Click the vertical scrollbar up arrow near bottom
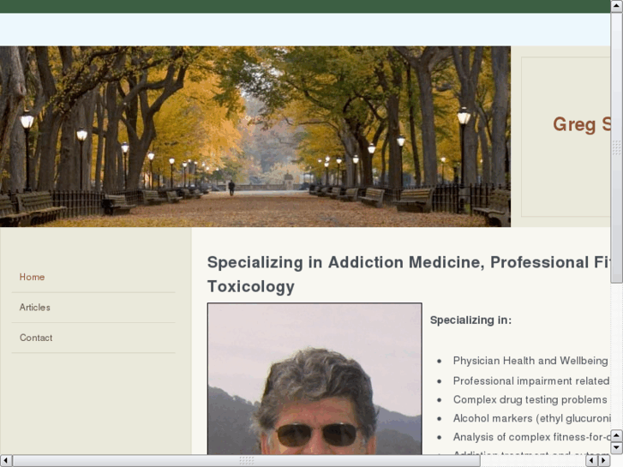The height and width of the screenshot is (467, 623). tap(617, 435)
